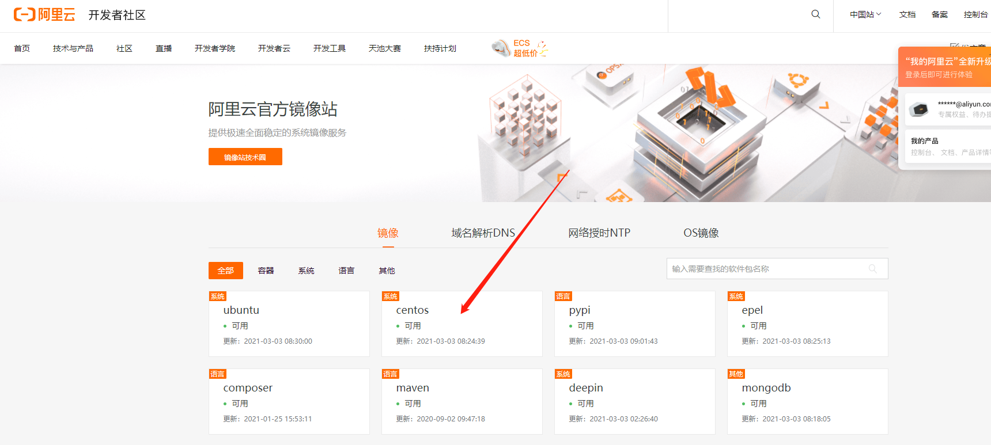Open the 天池大赛 menu item
This screenshot has height=445, width=991.
pos(385,48)
